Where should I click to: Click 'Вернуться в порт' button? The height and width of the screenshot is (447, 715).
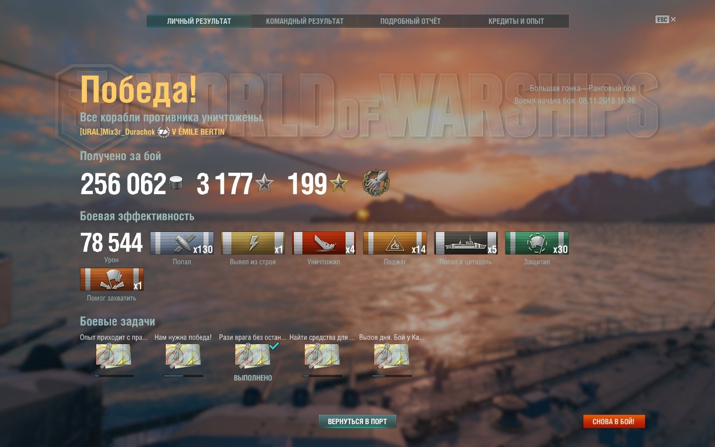coord(357,421)
